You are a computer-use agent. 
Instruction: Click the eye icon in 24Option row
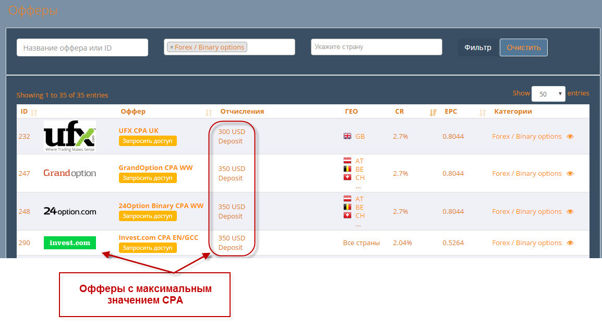coord(570,211)
